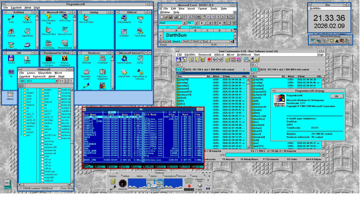The width and height of the screenshot is (363, 197).
Task: Select the Fájlkezelő icon in Rendszer group
Action: tap(87, 60)
